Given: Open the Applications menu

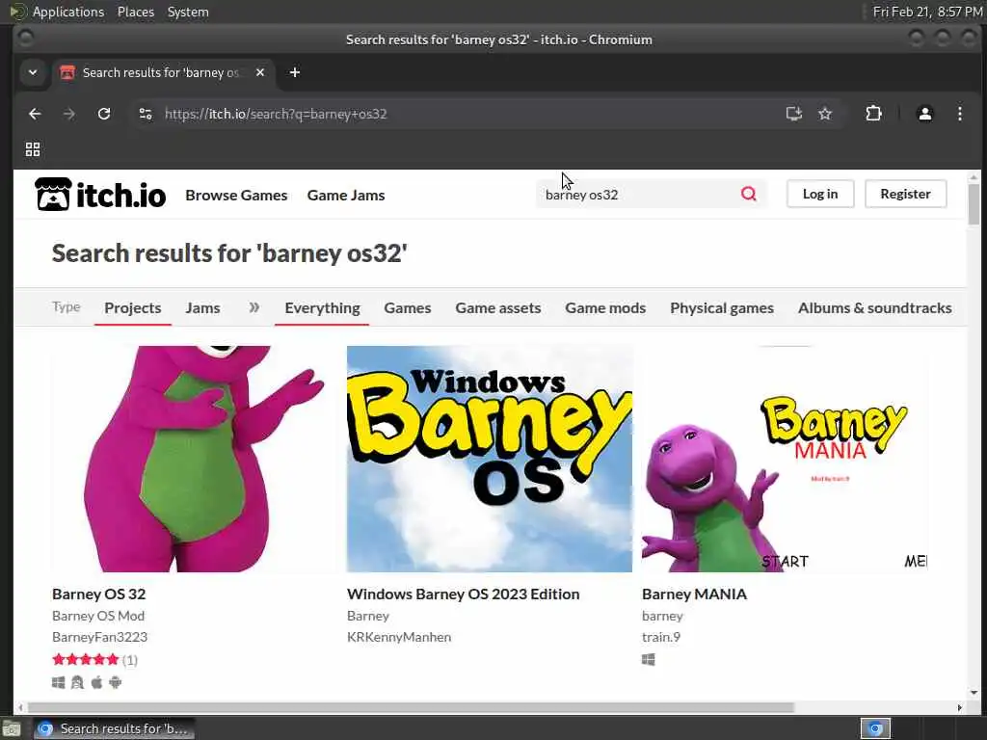Looking at the screenshot, I should pyautogui.click(x=68, y=12).
